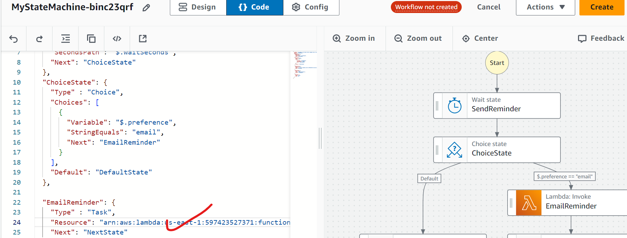Screen dimensions: 627x238
Task: Edit state machine name with pencil icon
Action: pyautogui.click(x=146, y=8)
